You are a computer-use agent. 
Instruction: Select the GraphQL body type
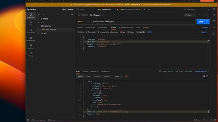(141, 32)
